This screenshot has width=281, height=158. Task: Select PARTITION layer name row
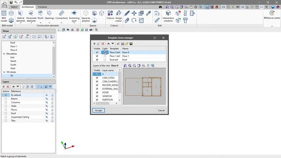point(108,100)
